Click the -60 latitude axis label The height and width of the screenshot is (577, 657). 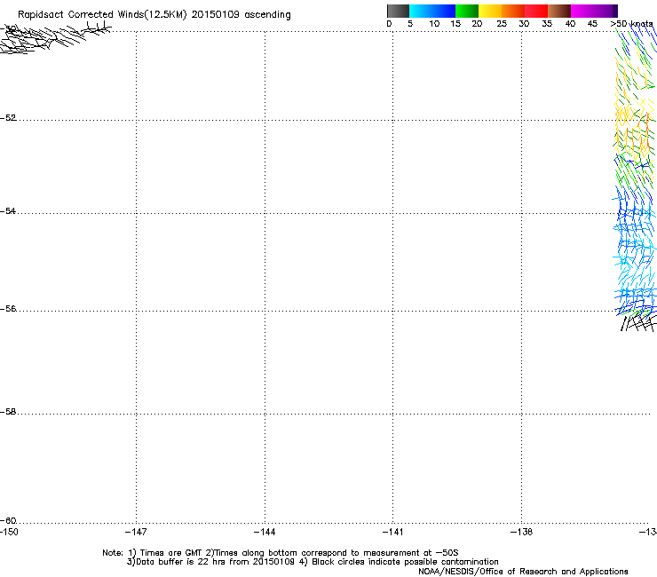pyautogui.click(x=8, y=521)
